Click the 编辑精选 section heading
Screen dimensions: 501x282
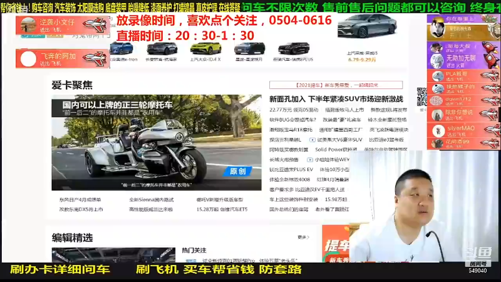point(72,238)
